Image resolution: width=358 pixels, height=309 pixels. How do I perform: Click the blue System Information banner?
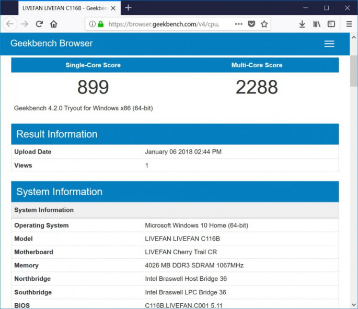click(x=175, y=192)
